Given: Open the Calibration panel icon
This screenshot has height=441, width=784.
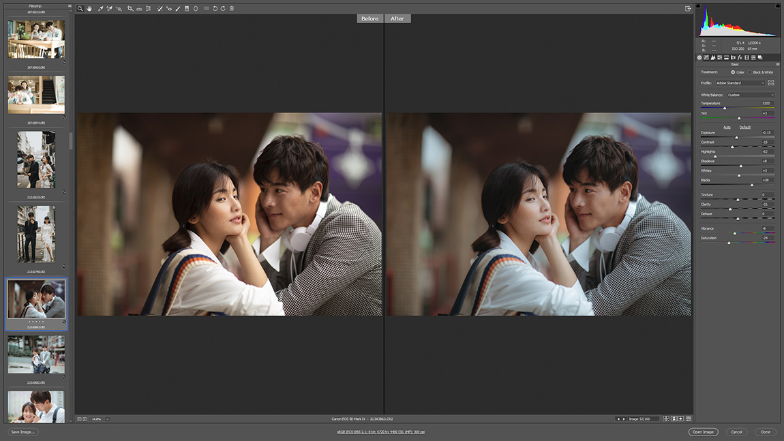Looking at the screenshot, I should coord(747,57).
